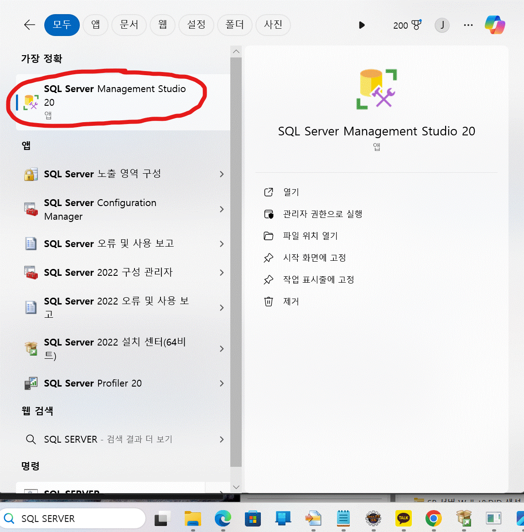Select the 모두 filter tab
The height and width of the screenshot is (532, 524).
62,25
